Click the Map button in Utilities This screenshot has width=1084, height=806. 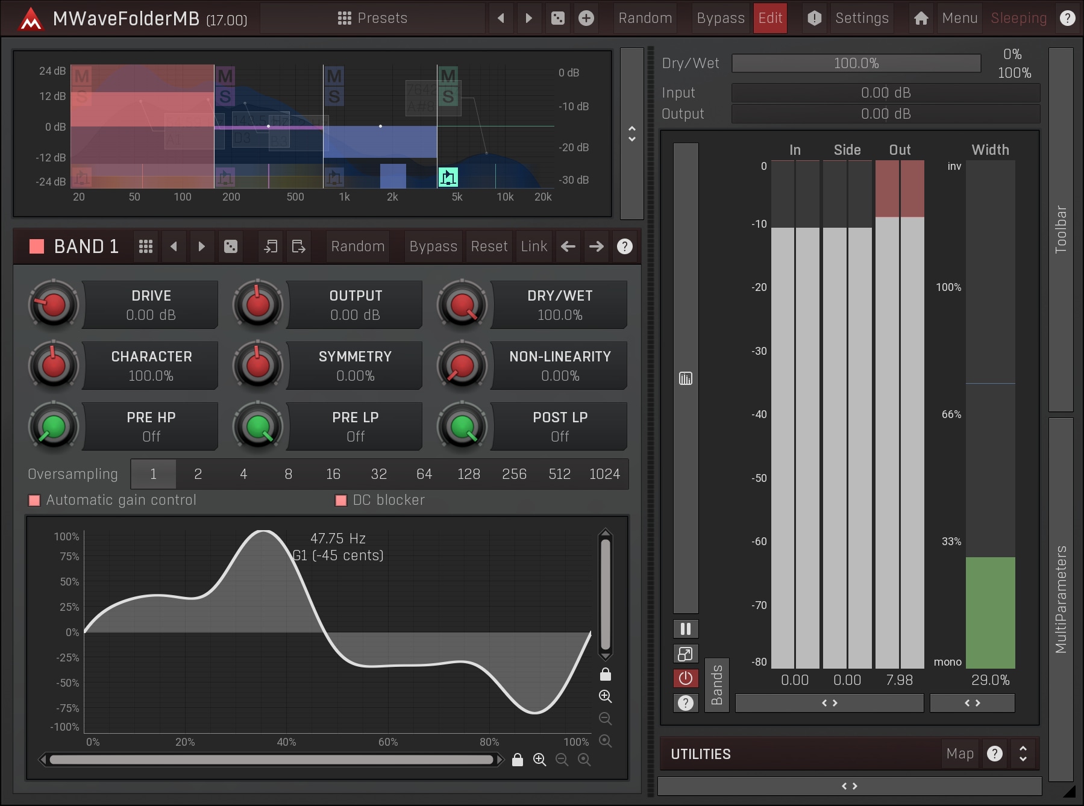coord(959,754)
